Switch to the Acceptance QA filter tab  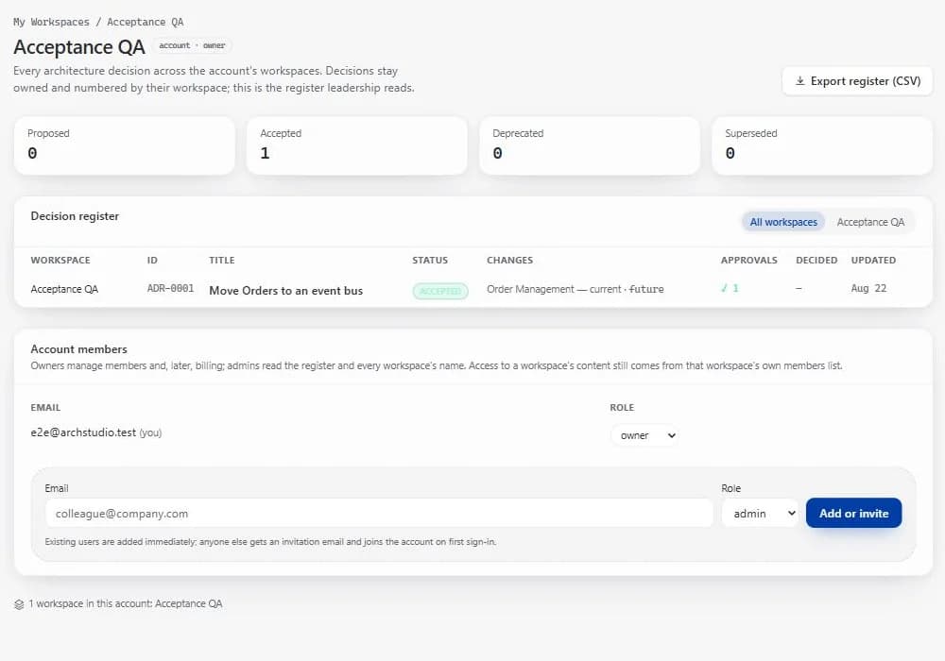(870, 222)
